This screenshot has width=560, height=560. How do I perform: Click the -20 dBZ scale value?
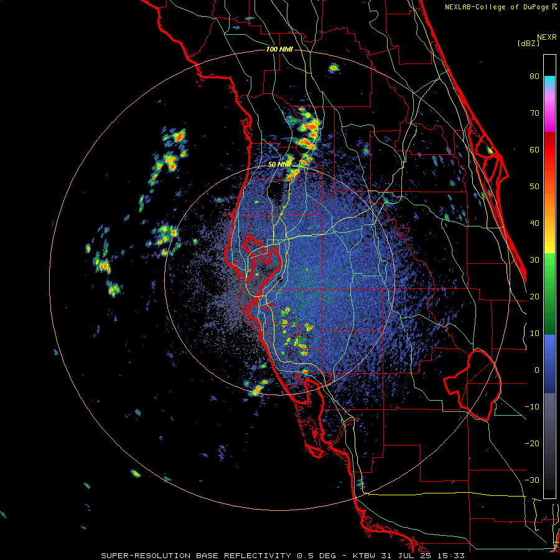pyautogui.click(x=532, y=444)
